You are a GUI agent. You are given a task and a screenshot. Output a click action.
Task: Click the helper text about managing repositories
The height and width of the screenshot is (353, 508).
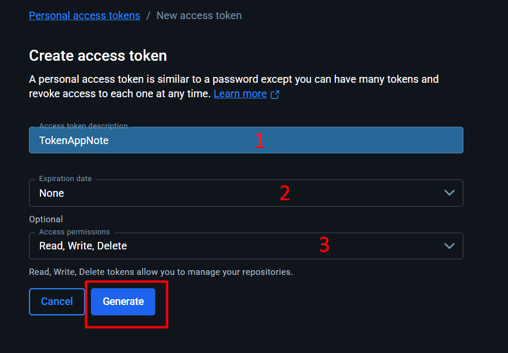(x=160, y=272)
